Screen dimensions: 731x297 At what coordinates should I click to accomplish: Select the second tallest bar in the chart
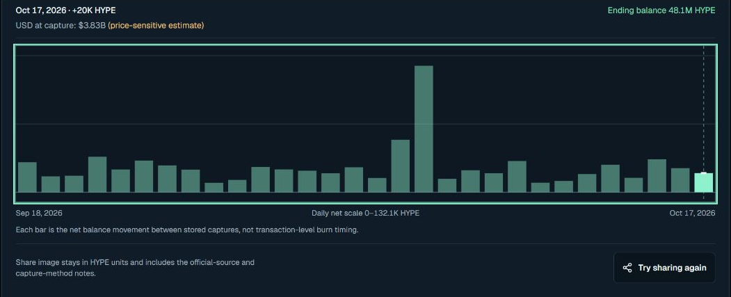401,166
